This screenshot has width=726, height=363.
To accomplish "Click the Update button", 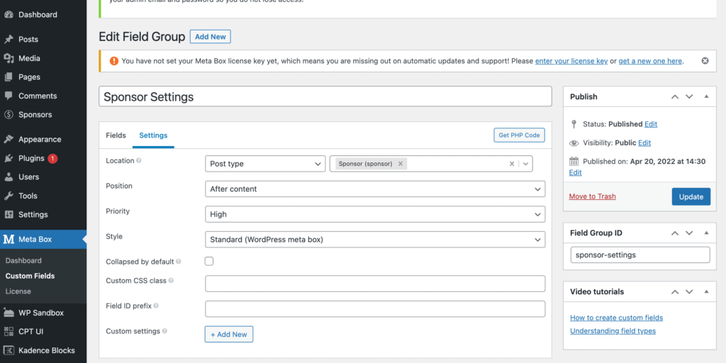I will [x=691, y=196].
